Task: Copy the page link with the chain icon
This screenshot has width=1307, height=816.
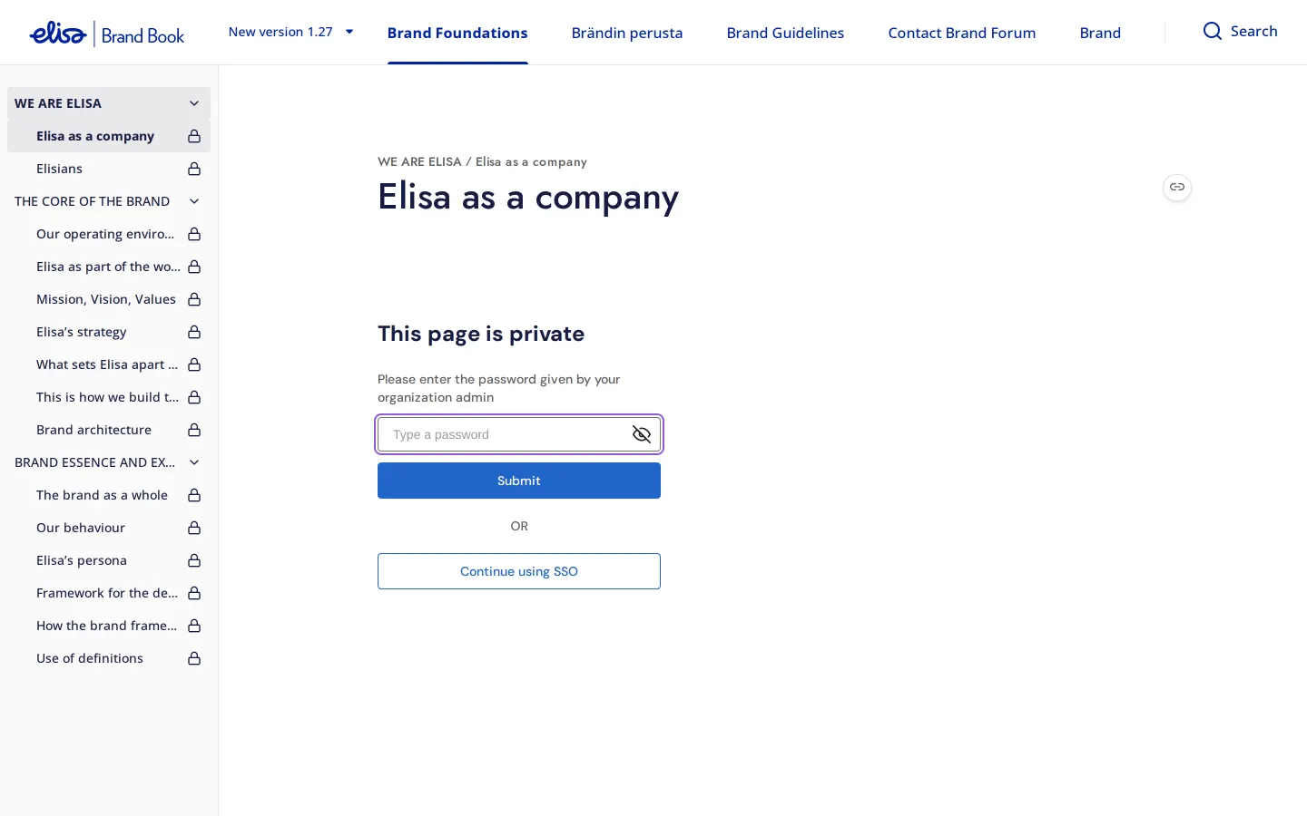Action: pos(1177,187)
